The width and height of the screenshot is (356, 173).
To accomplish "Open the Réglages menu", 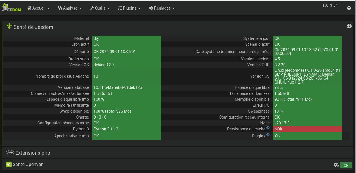I will (x=162, y=8).
